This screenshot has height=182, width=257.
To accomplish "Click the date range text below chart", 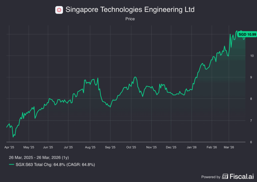I will 39,158.
